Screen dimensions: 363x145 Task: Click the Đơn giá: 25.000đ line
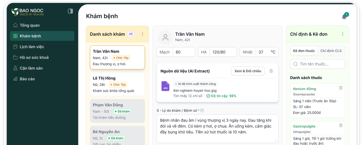pos(307,113)
